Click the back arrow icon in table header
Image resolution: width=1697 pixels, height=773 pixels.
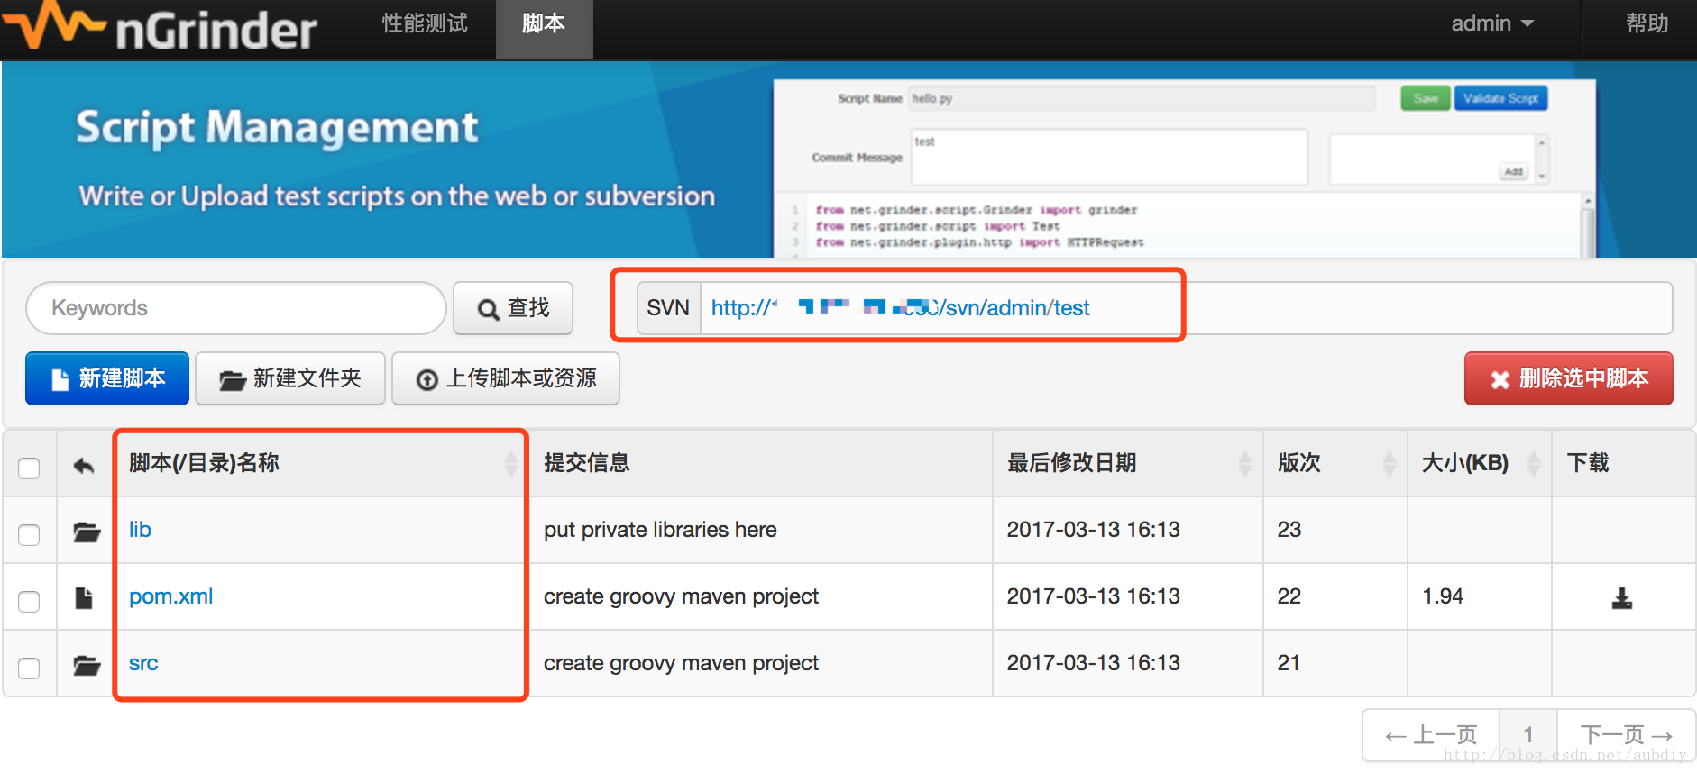(84, 466)
